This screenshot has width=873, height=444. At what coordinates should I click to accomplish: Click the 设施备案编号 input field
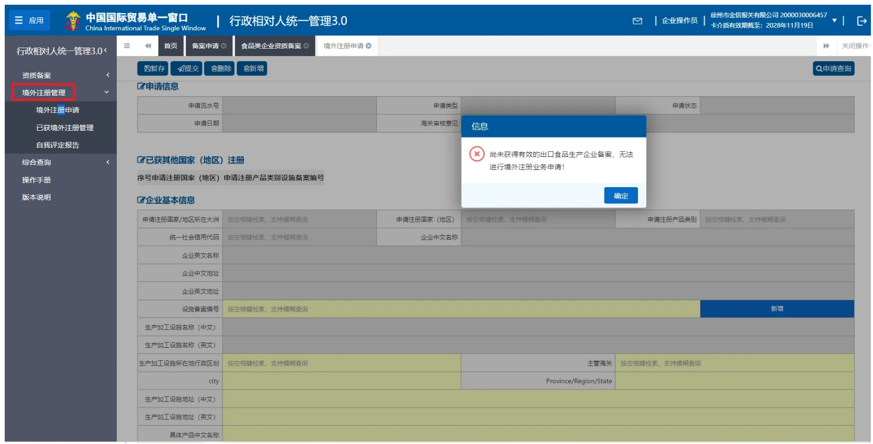pos(462,309)
